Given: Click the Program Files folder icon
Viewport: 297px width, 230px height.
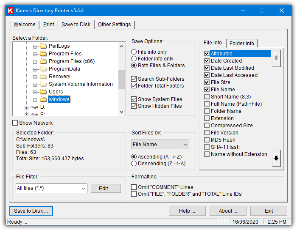Looking at the screenshot, I should point(43,54).
